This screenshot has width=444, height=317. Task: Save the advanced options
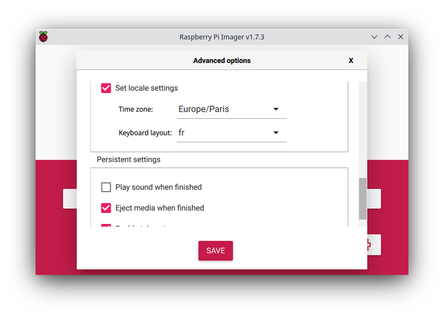point(215,251)
